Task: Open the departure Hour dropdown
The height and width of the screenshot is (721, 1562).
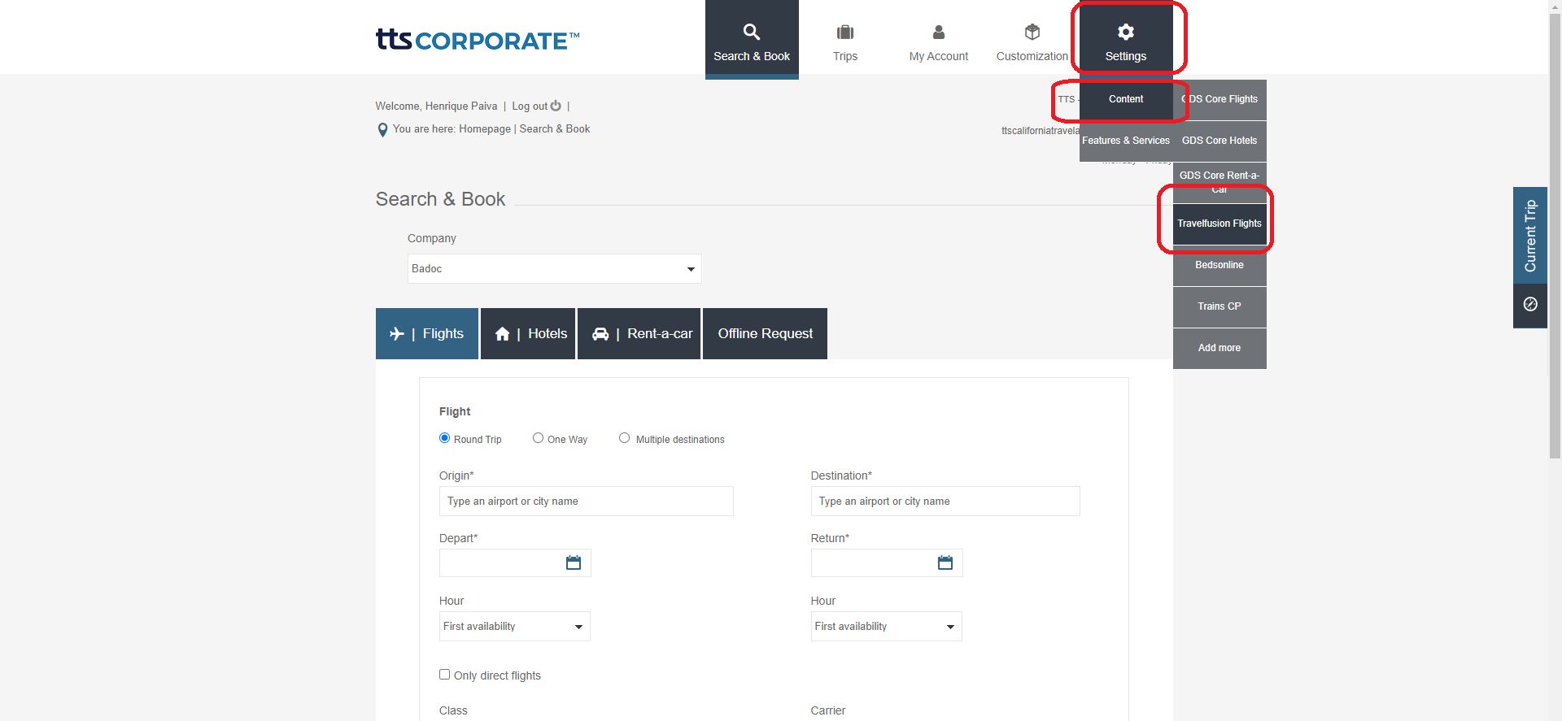Action: pos(514,627)
